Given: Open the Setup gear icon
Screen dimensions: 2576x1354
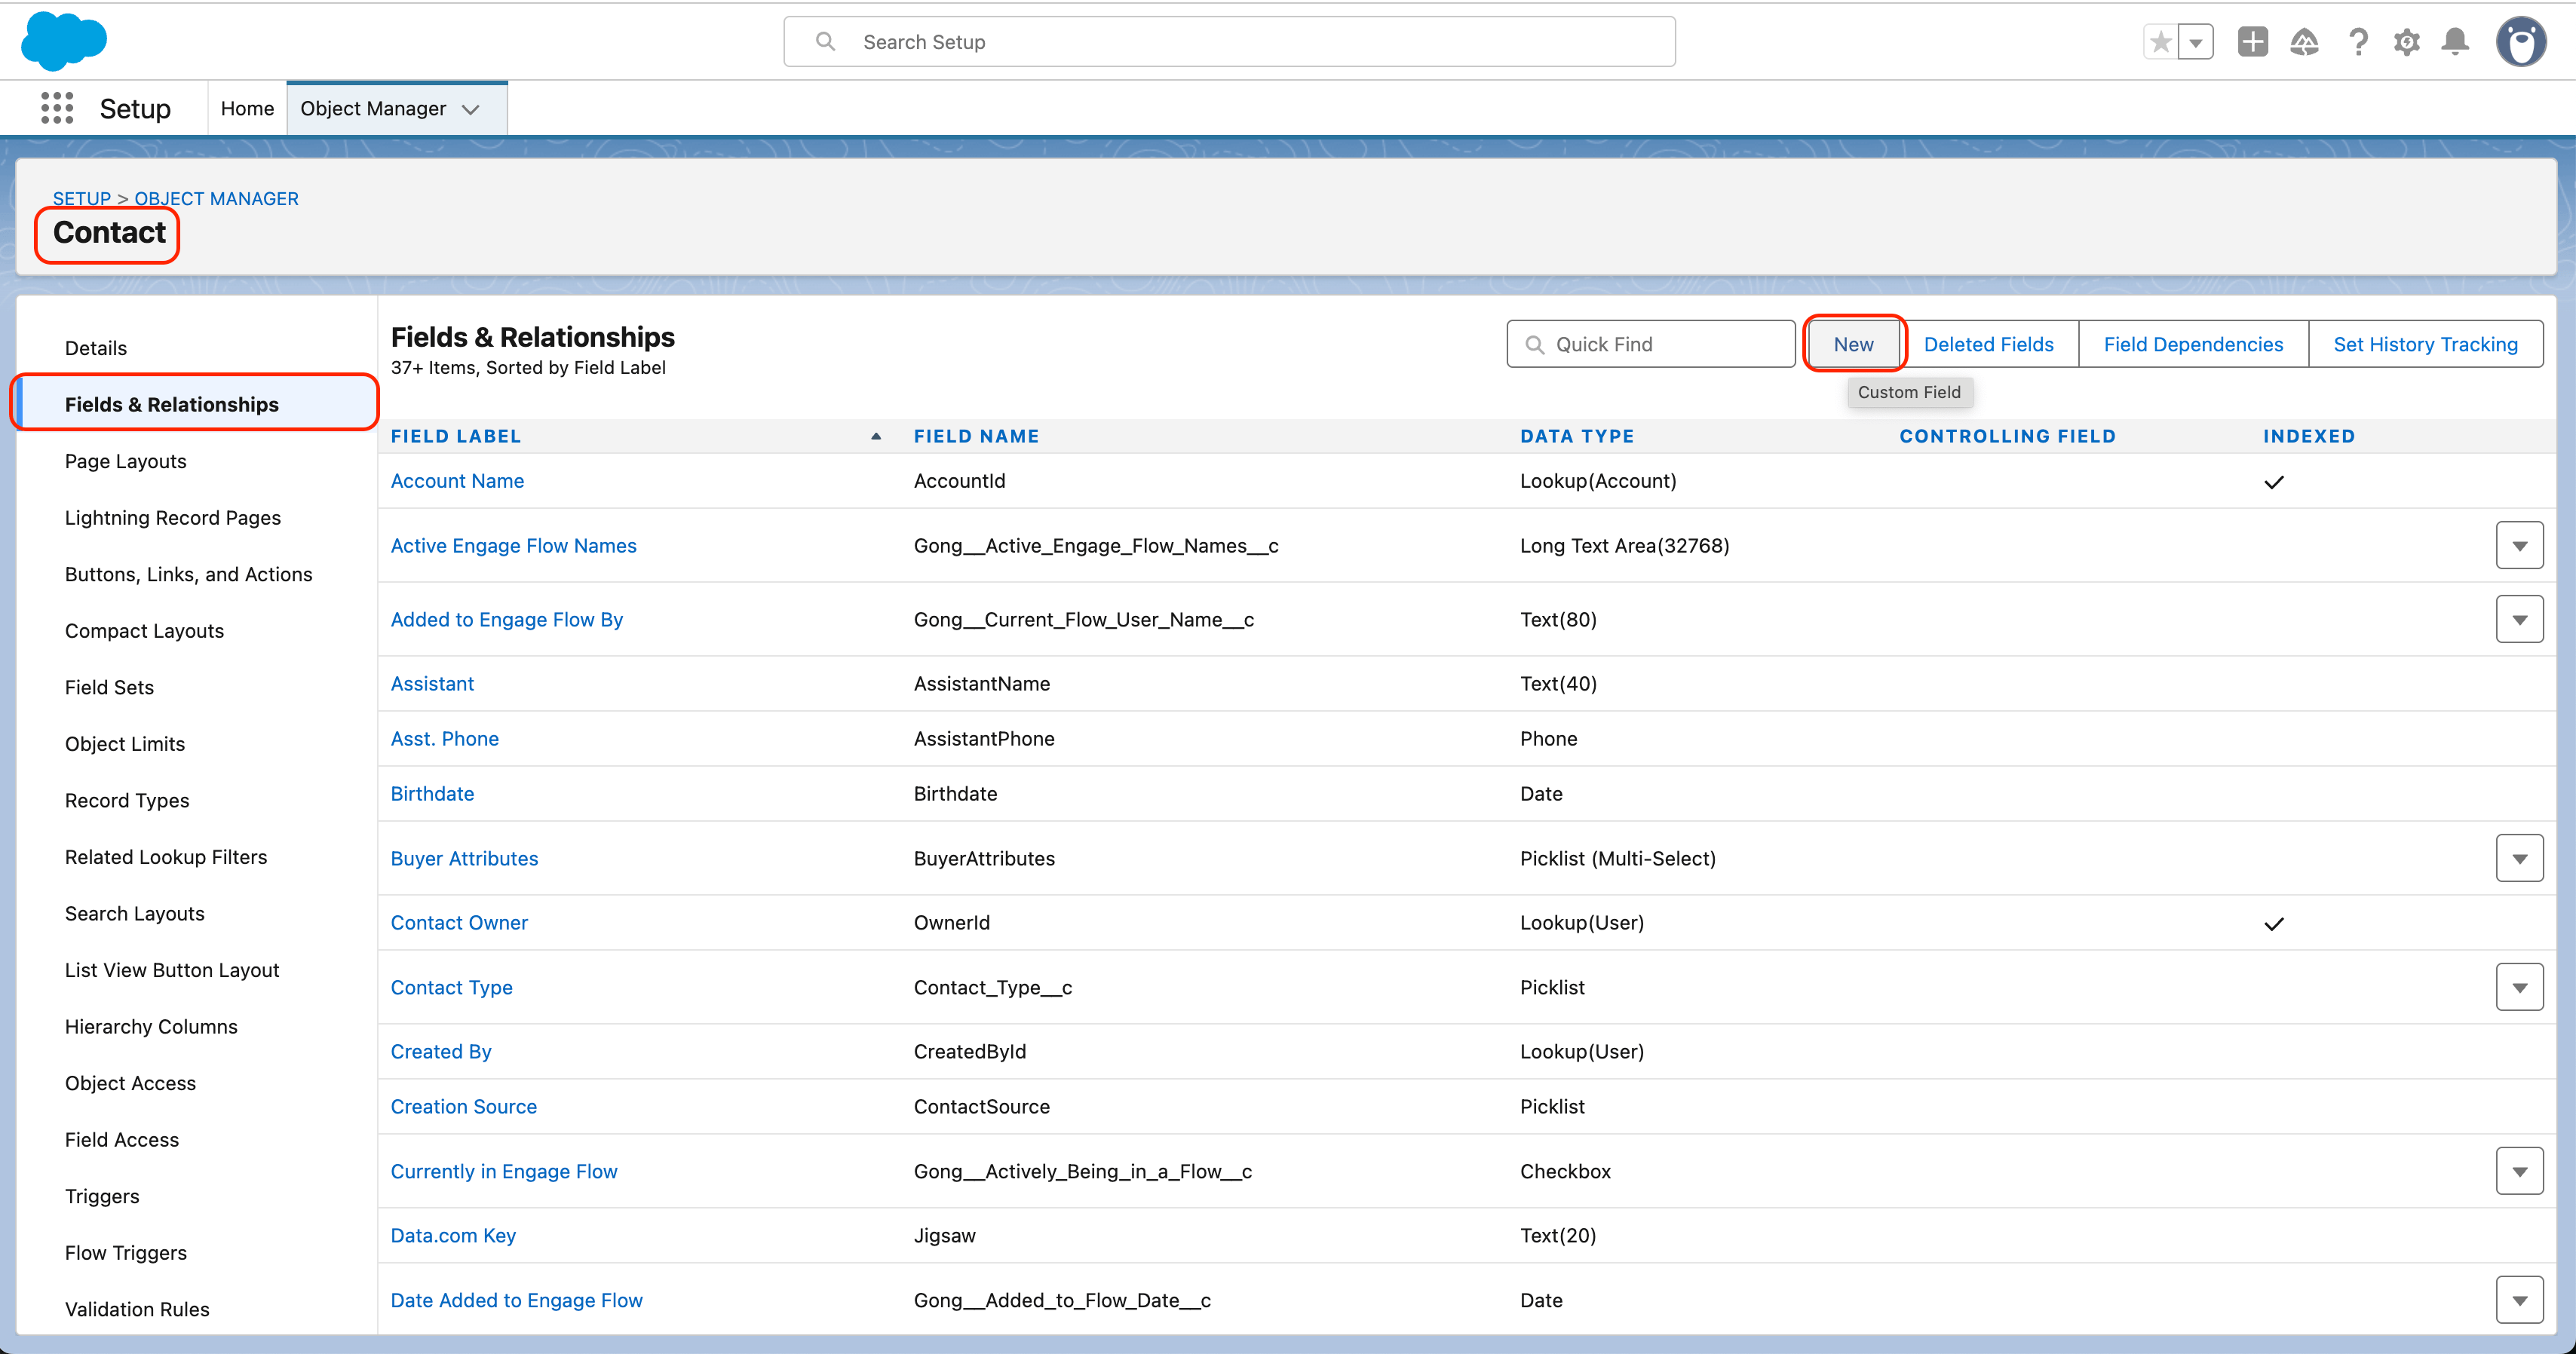Looking at the screenshot, I should [2407, 42].
